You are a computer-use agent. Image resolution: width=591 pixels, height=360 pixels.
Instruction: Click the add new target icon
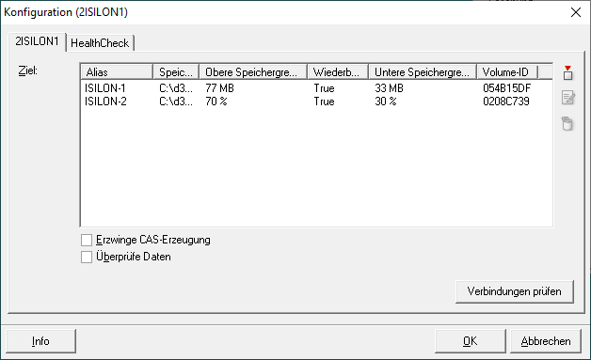[567, 72]
